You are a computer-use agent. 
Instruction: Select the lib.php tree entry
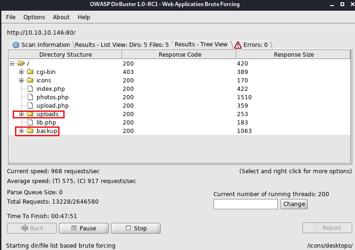[46, 123]
